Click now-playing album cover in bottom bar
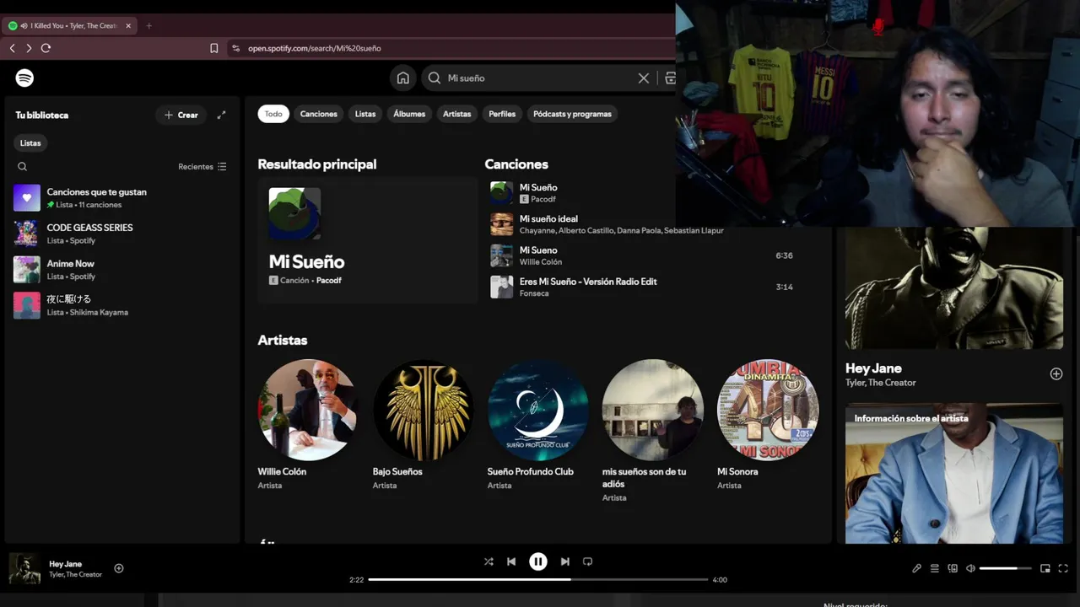The height and width of the screenshot is (607, 1080). 24,568
